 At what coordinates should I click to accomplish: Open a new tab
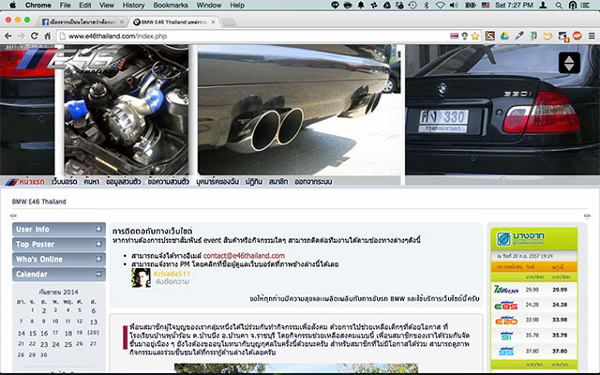[x=229, y=22]
